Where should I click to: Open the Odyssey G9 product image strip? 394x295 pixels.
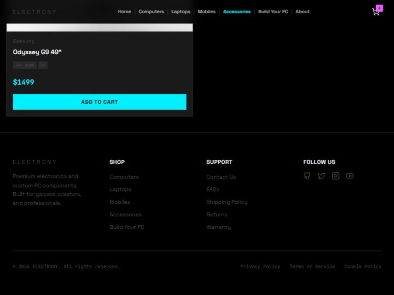coord(100,28)
